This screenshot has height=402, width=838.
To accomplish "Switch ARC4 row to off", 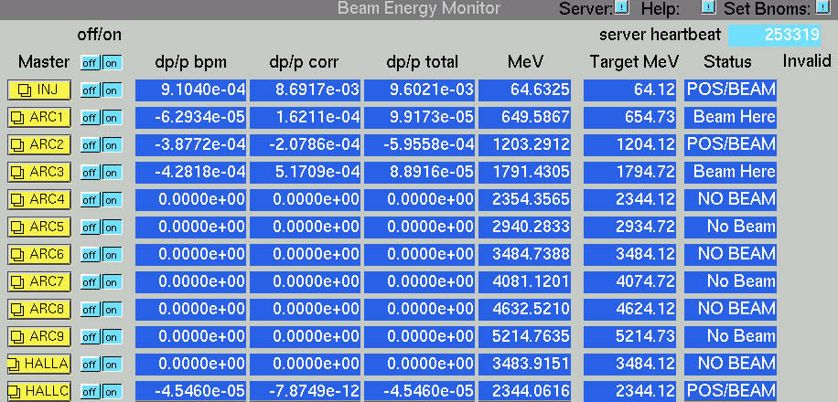I will tap(91, 200).
